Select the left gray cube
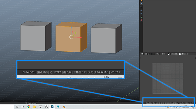This screenshot has height=109, width=196. (x=36, y=36)
